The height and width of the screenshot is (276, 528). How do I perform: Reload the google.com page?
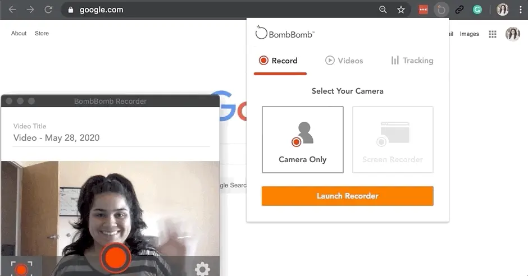[x=48, y=10]
